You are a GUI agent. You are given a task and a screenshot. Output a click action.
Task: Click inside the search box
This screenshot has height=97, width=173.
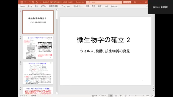[x=104, y=2]
